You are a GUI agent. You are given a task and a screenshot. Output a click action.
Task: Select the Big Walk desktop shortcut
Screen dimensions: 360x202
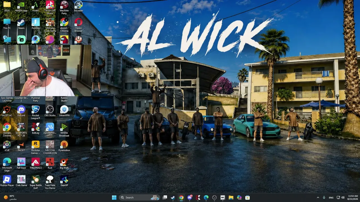click(64, 164)
